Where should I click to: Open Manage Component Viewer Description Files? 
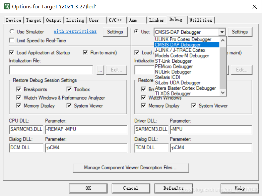click(131, 168)
